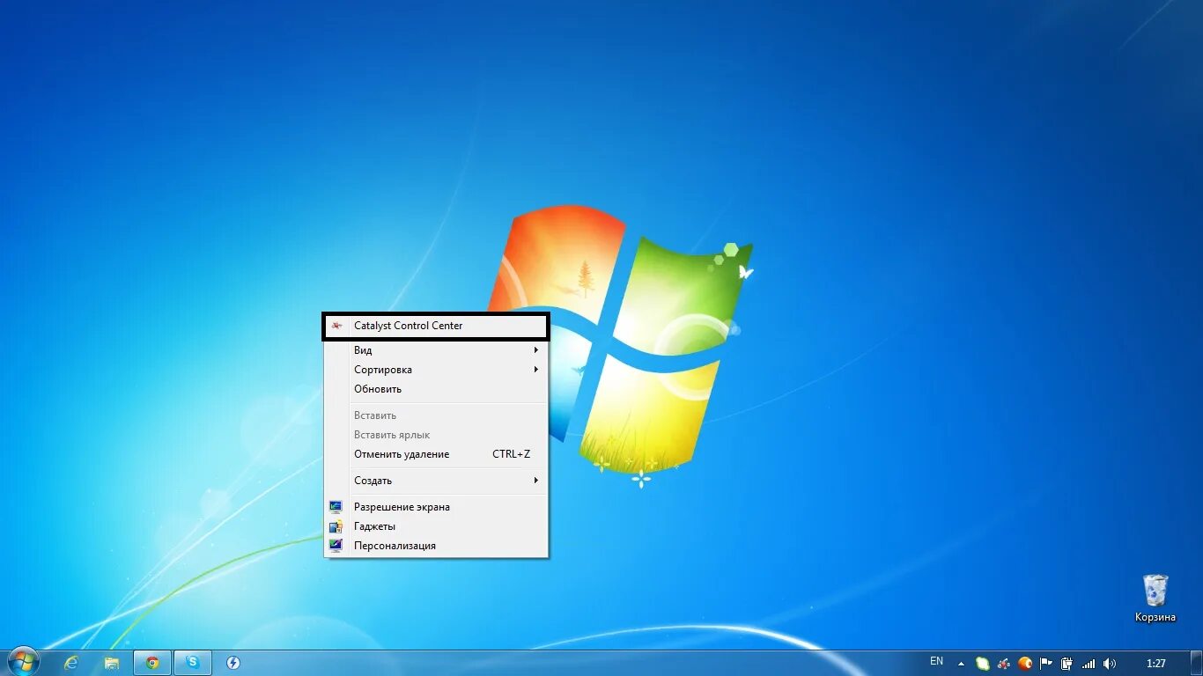Image resolution: width=1203 pixels, height=676 pixels.
Task: Open Windows Explorer from the taskbar
Action: [112, 663]
